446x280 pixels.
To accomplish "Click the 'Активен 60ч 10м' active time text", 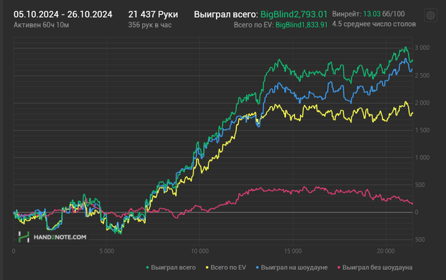I will point(41,25).
